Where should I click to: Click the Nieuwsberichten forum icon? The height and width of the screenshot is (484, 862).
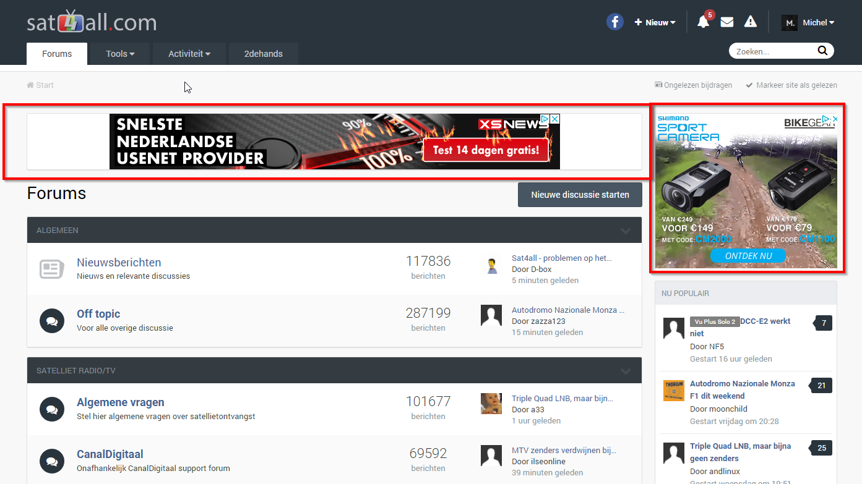pyautogui.click(x=52, y=269)
